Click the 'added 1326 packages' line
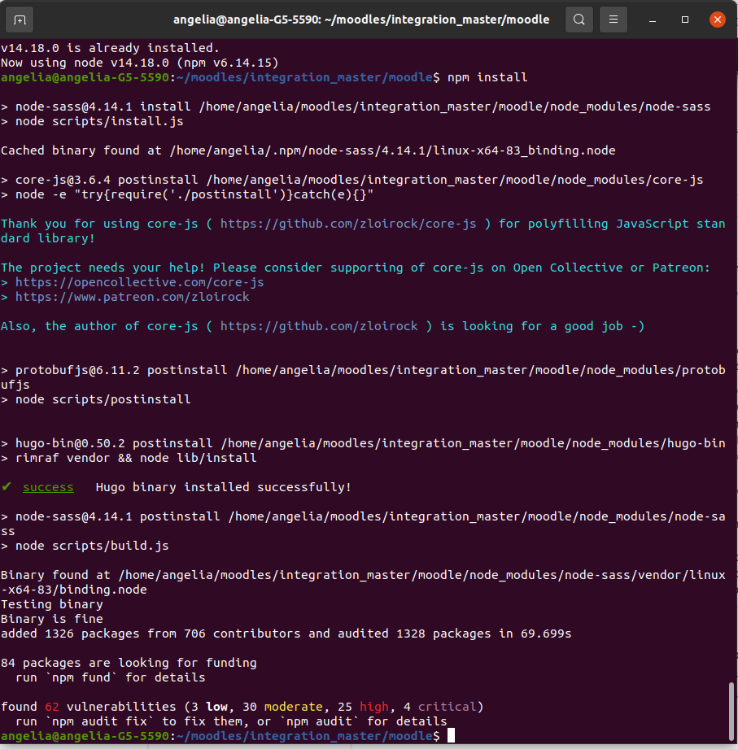Viewport: 738px width, 749px height. click(x=286, y=634)
